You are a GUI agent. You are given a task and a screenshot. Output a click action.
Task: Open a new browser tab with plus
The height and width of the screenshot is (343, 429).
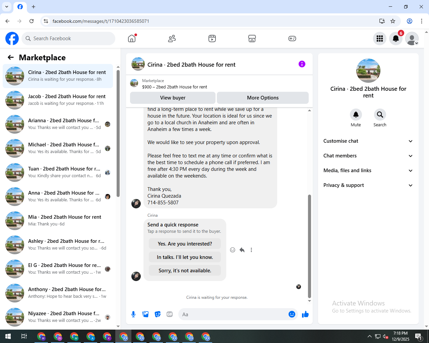[34, 7]
